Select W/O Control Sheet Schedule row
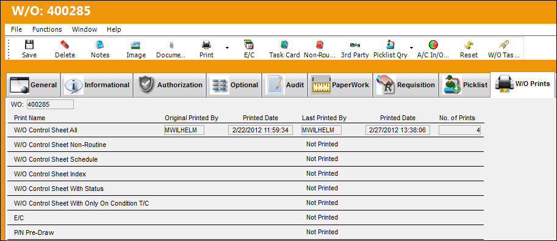The width and height of the screenshot is (557, 241). [245, 159]
